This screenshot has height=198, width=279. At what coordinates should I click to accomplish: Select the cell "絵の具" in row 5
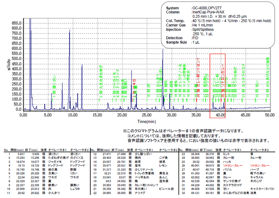pyautogui.click(x=53, y=170)
